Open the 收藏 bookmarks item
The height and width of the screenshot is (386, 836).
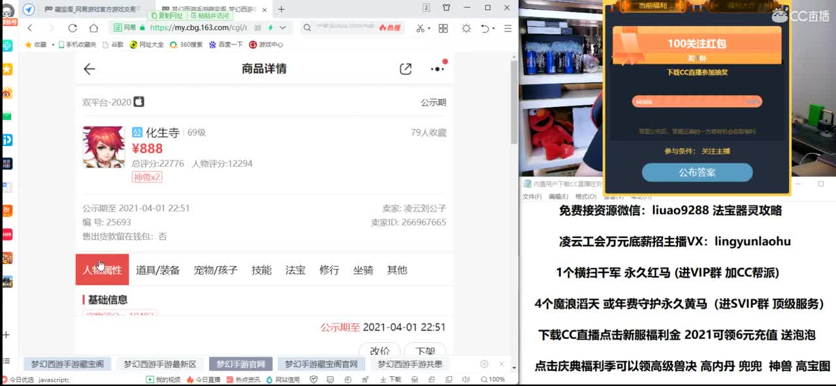coord(36,45)
